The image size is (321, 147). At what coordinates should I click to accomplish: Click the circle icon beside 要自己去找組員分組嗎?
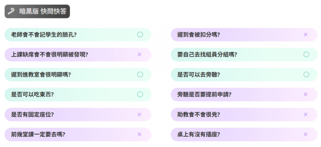pyautogui.click(x=306, y=54)
